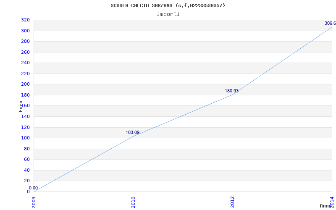
Task: Click the 220 y-axis tick label
Action: click(x=25, y=73)
